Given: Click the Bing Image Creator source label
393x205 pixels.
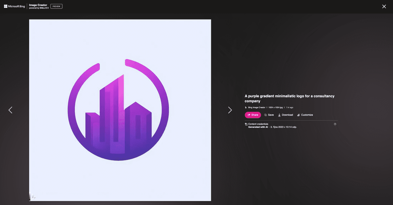Looking at the screenshot, I should click(257, 107).
